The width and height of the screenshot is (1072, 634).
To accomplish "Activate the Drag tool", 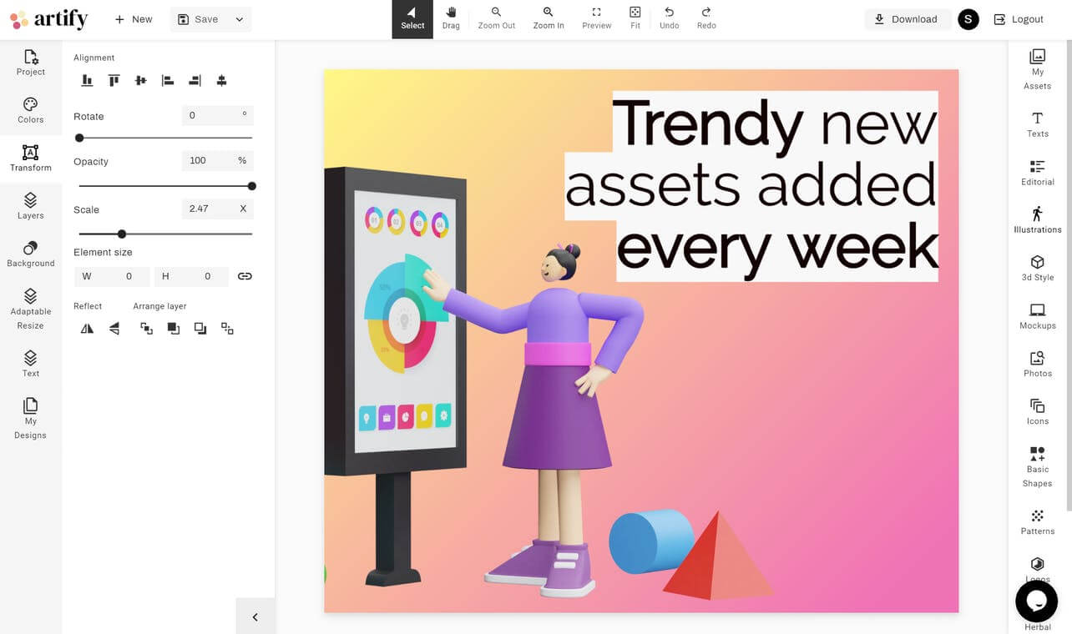I will click(x=451, y=18).
